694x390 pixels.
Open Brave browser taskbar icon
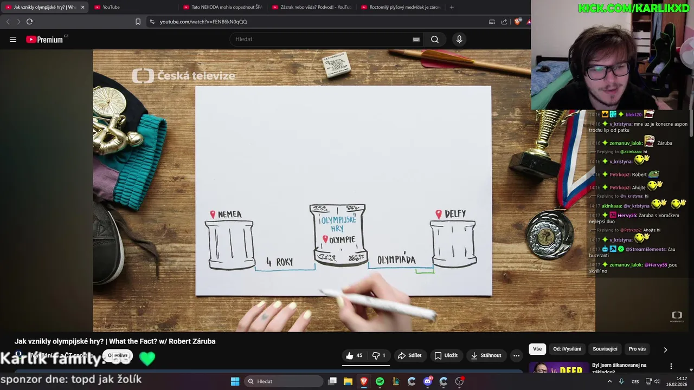coord(364,381)
